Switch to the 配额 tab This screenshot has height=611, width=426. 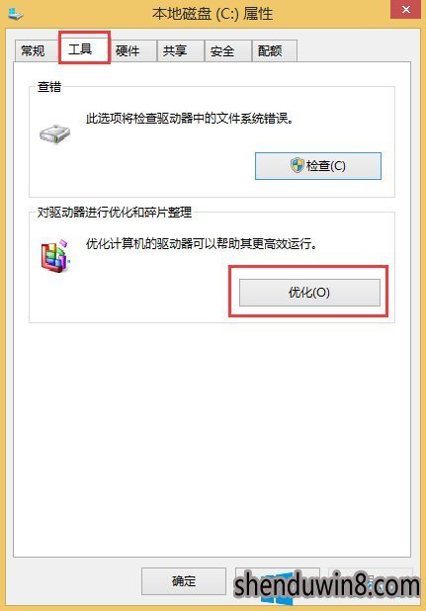point(270,50)
